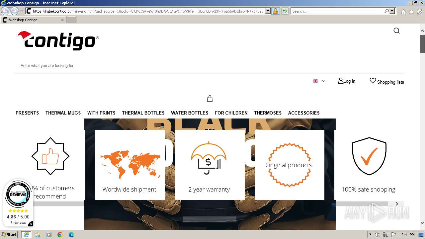Click the Log in link
This screenshot has width=425, height=239.
point(349,81)
